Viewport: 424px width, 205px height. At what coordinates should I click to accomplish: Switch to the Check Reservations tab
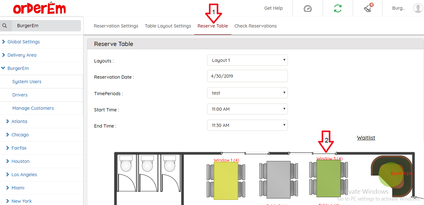point(255,26)
